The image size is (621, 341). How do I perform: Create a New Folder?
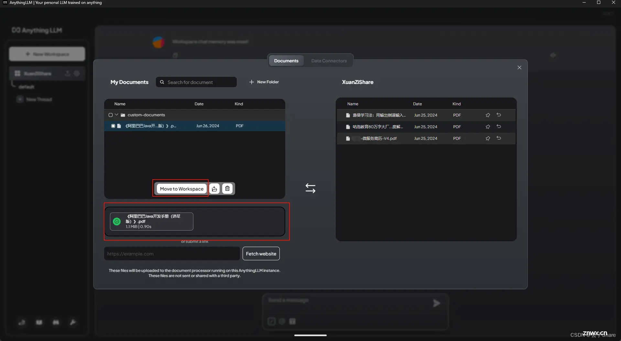point(264,82)
